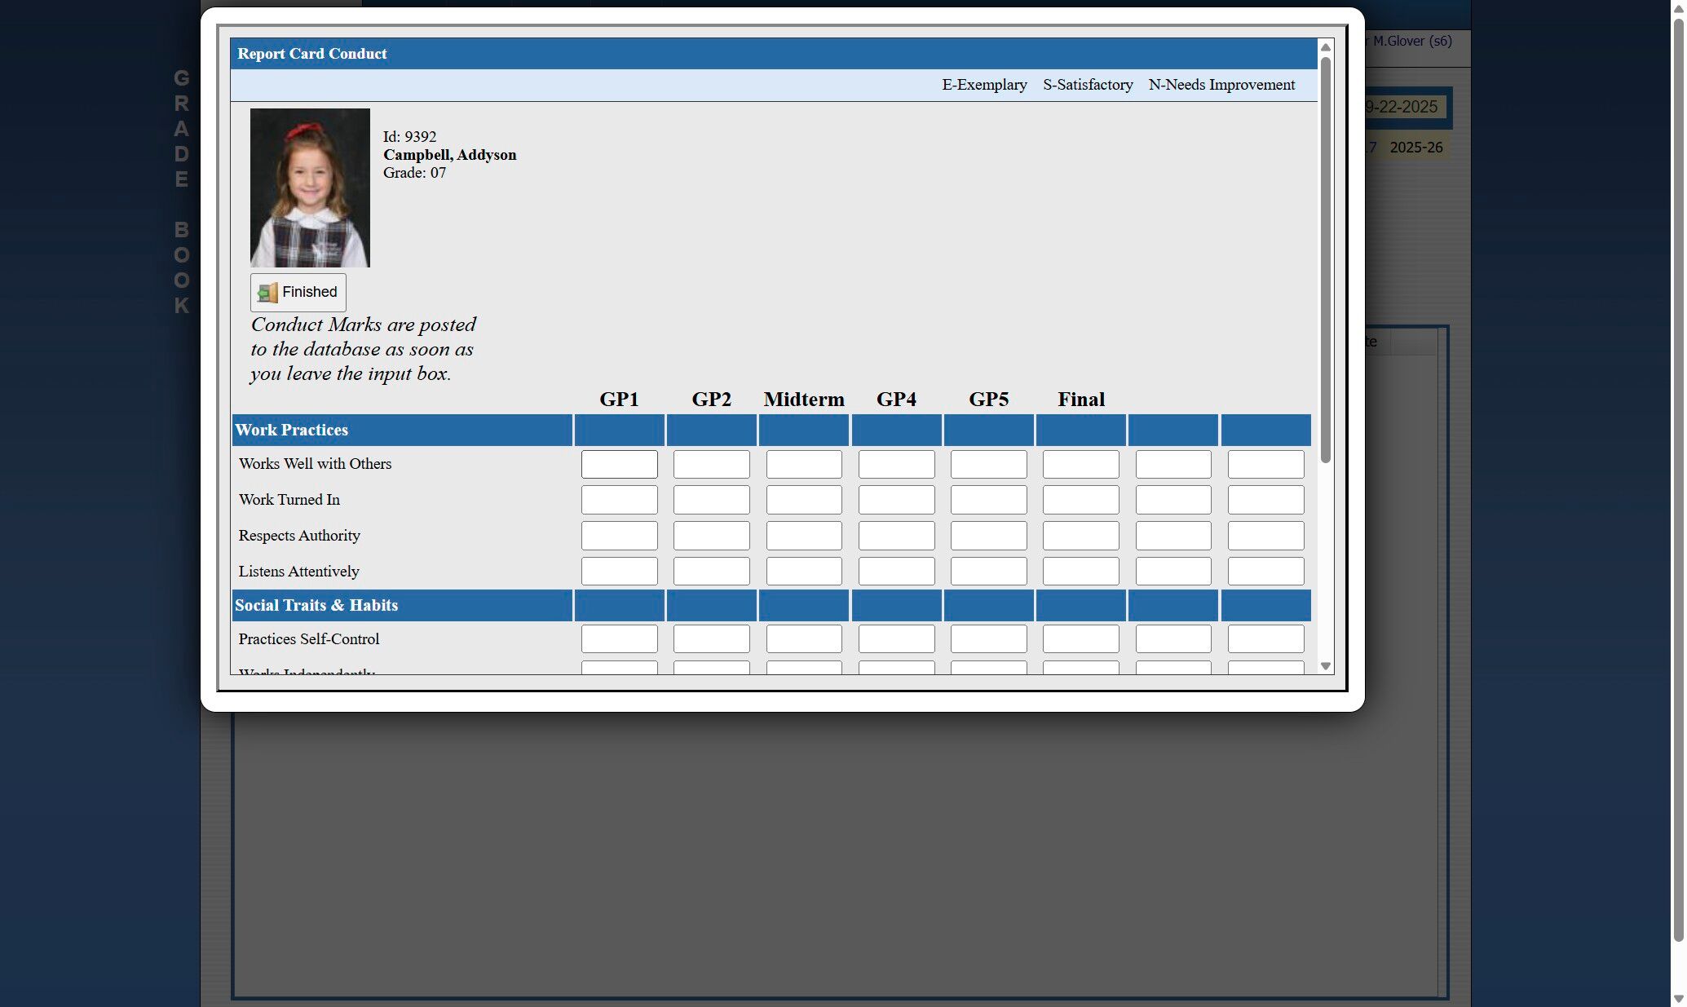1687x1007 pixels.
Task: Click GP1 box for Practices Self-Control
Action: [x=619, y=639]
